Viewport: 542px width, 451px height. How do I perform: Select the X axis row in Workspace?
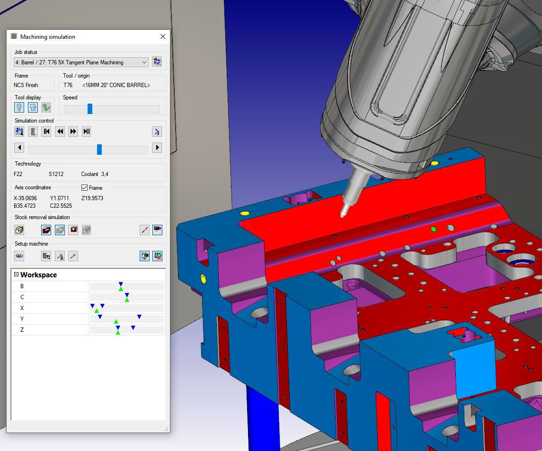click(89, 308)
